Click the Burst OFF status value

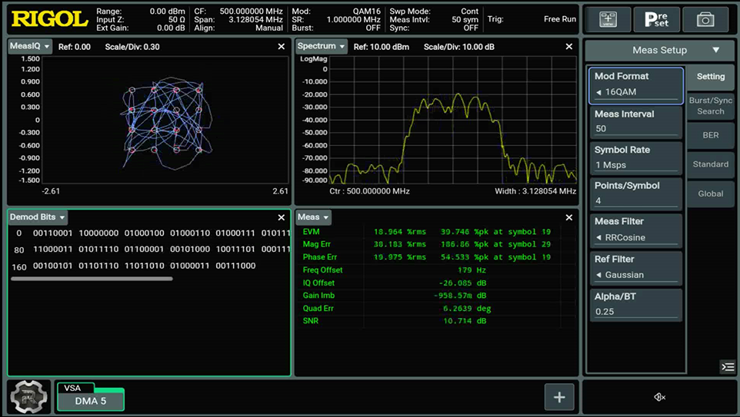pyautogui.click(x=373, y=28)
